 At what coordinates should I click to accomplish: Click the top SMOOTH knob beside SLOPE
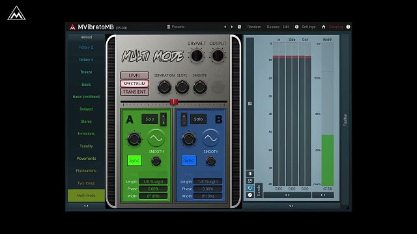point(200,87)
